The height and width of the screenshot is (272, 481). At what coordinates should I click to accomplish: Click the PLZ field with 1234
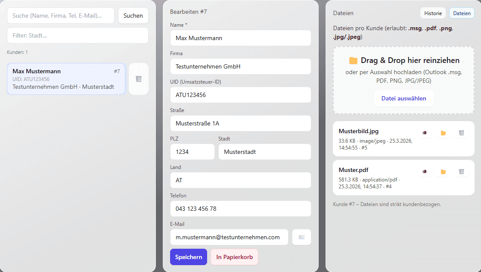(192, 152)
